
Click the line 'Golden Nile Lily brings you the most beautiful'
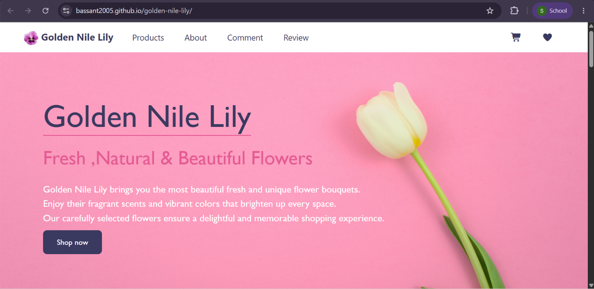tap(134, 190)
